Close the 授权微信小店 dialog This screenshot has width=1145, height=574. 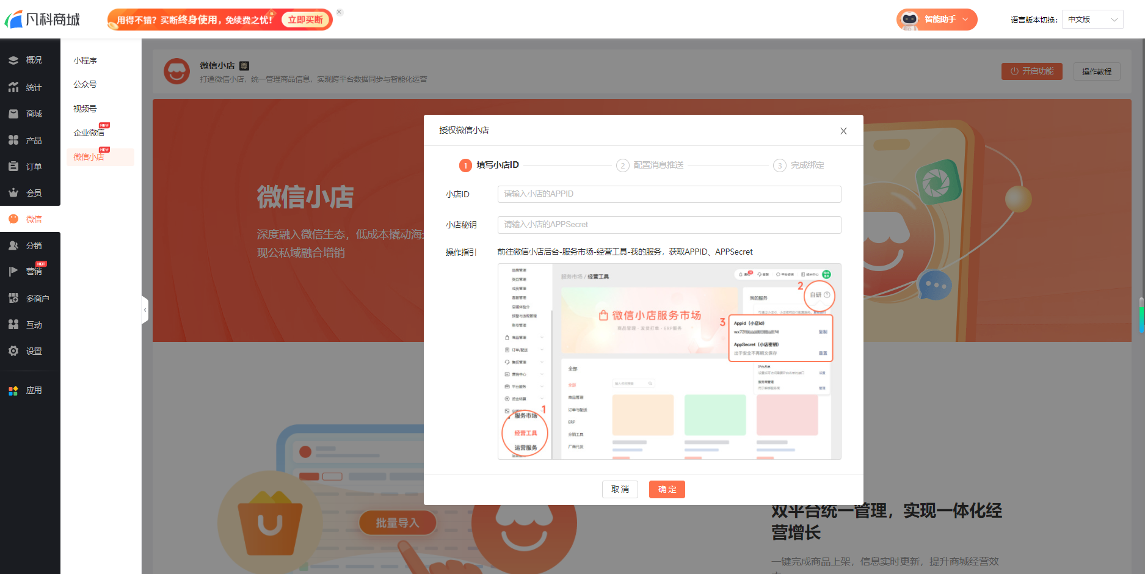[x=843, y=131]
